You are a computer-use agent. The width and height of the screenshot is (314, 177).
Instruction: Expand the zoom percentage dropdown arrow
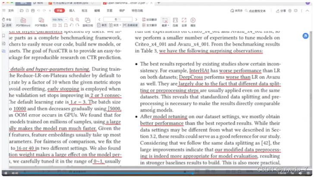[x=66, y=20]
